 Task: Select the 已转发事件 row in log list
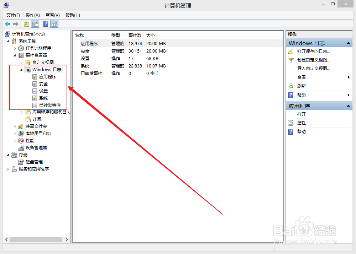178,74
